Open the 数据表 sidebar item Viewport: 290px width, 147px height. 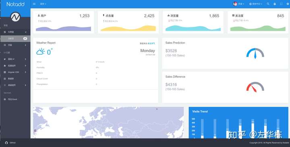point(15,79)
